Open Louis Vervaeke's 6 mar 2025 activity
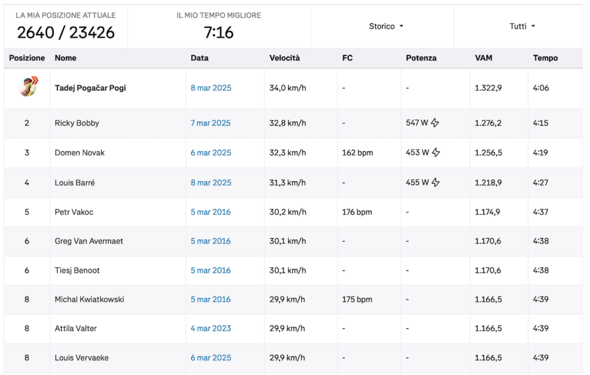Image resolution: width=590 pixels, height=375 pixels. pos(211,358)
